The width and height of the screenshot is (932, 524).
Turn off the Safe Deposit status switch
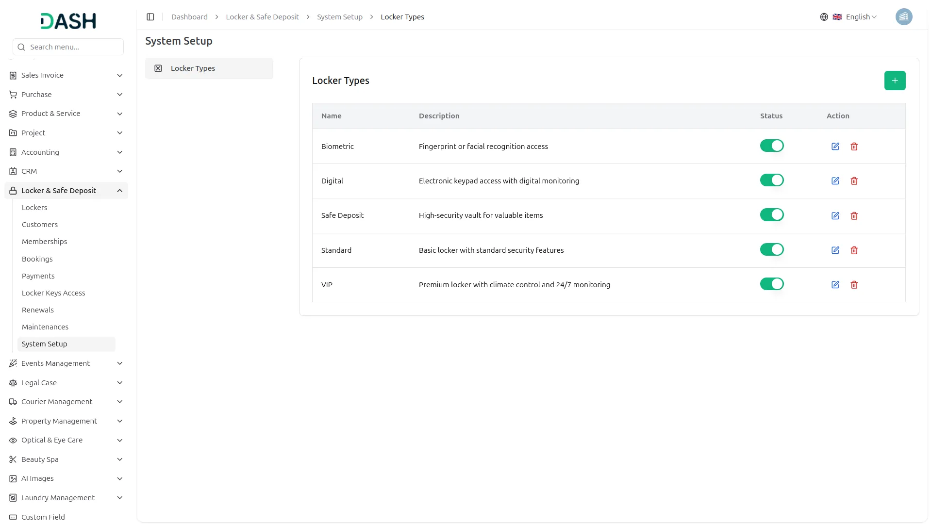click(x=771, y=214)
